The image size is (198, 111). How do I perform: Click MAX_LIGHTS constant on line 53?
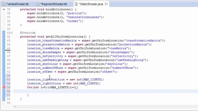pyautogui.click(x=92, y=80)
